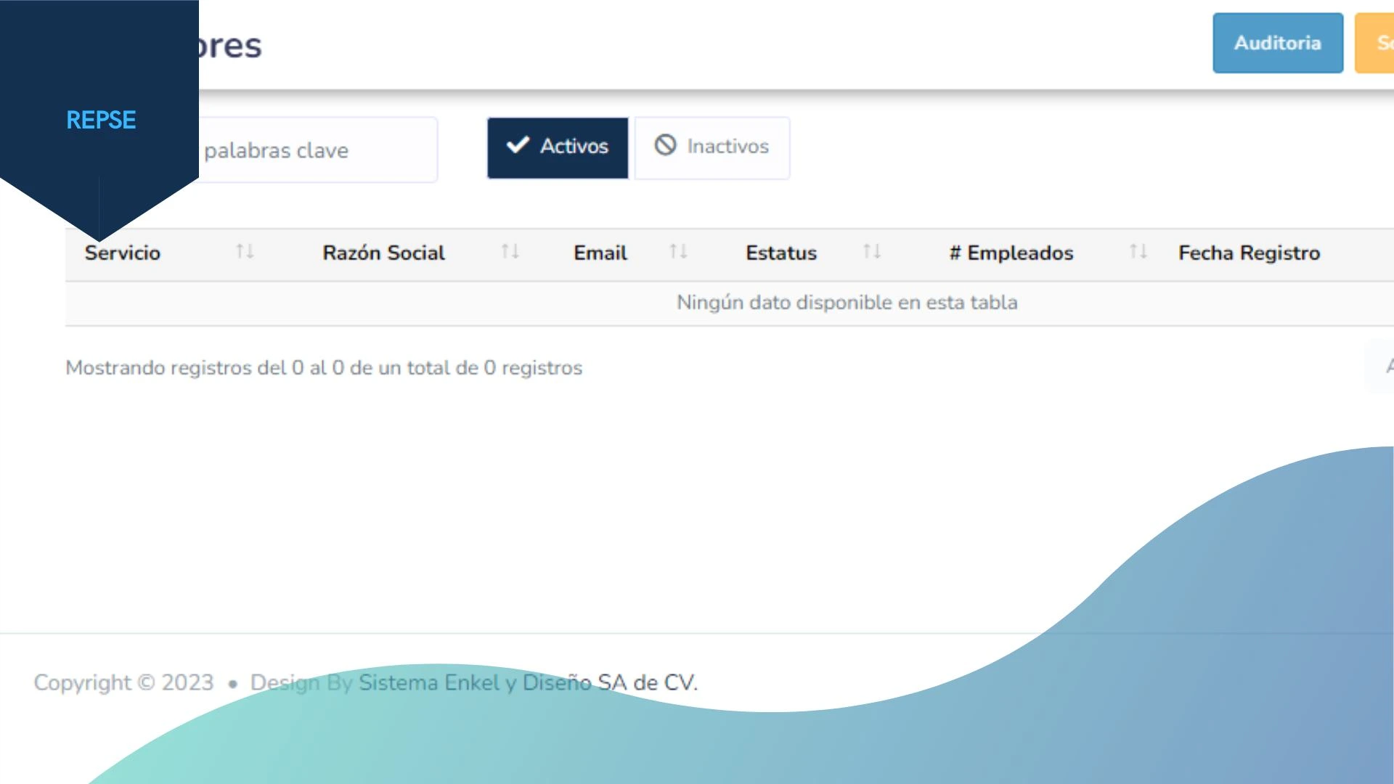
Task: Sort by the Razón Social column header
Action: pos(383,253)
